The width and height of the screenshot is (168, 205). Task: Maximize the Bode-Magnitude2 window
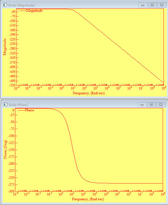tap(152, 5)
